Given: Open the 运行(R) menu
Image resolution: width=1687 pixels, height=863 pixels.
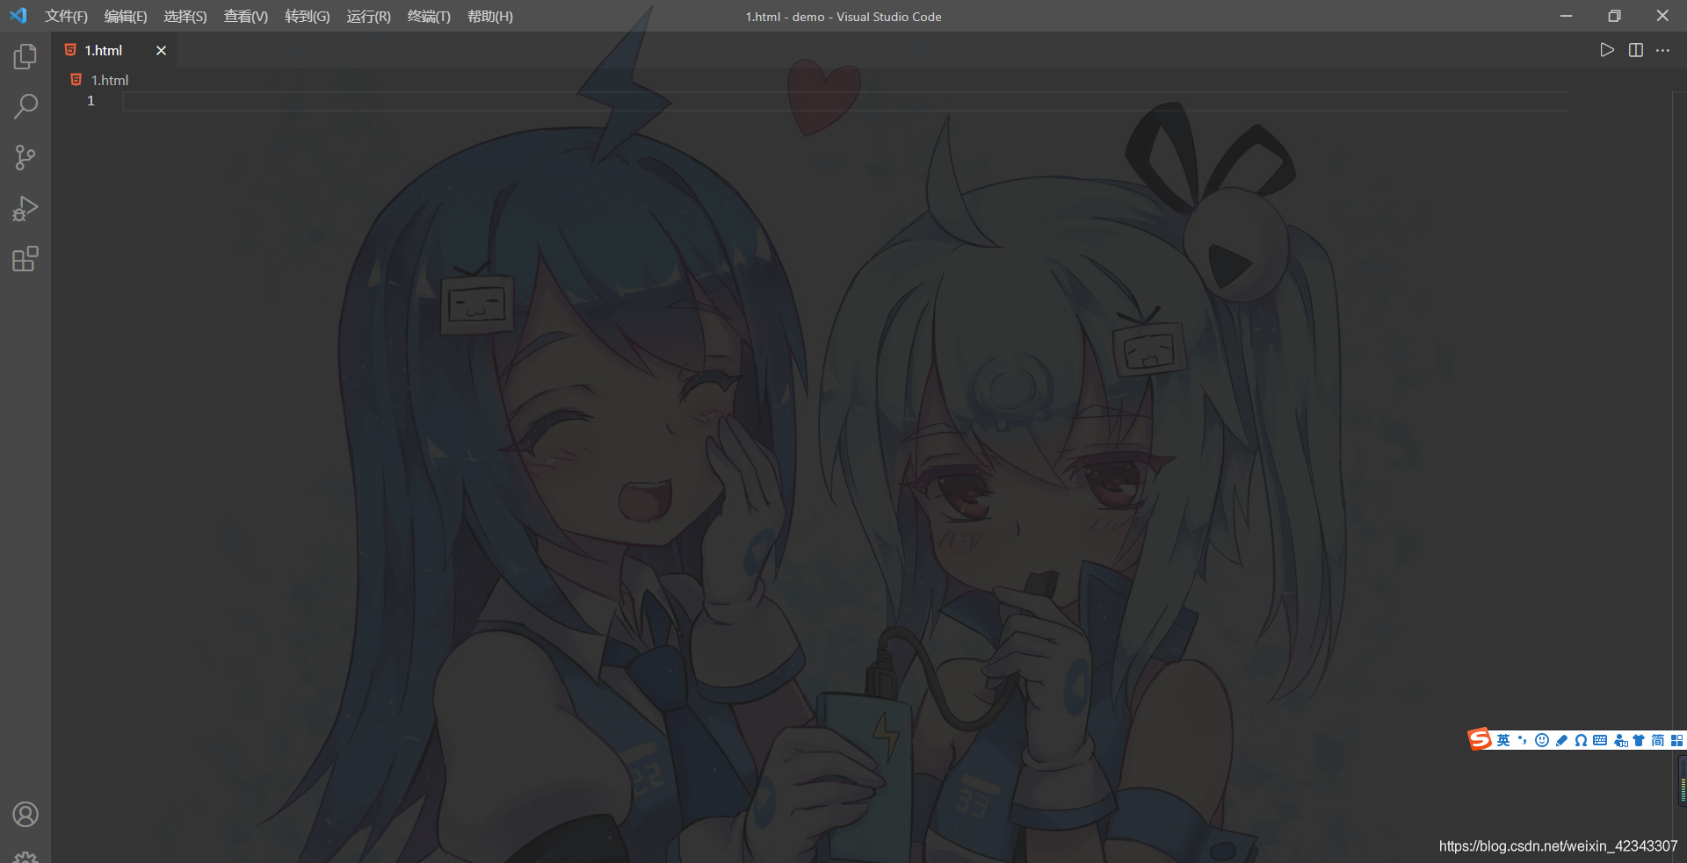Looking at the screenshot, I should pyautogui.click(x=369, y=17).
